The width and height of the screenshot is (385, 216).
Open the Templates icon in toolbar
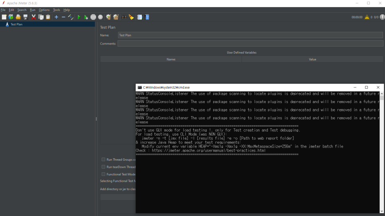[11, 17]
